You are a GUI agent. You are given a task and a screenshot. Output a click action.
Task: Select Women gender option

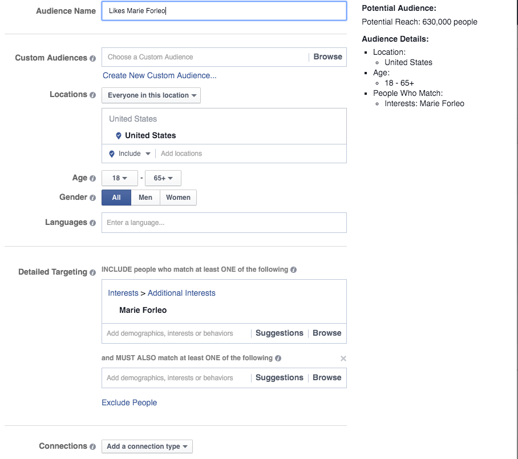tap(178, 198)
